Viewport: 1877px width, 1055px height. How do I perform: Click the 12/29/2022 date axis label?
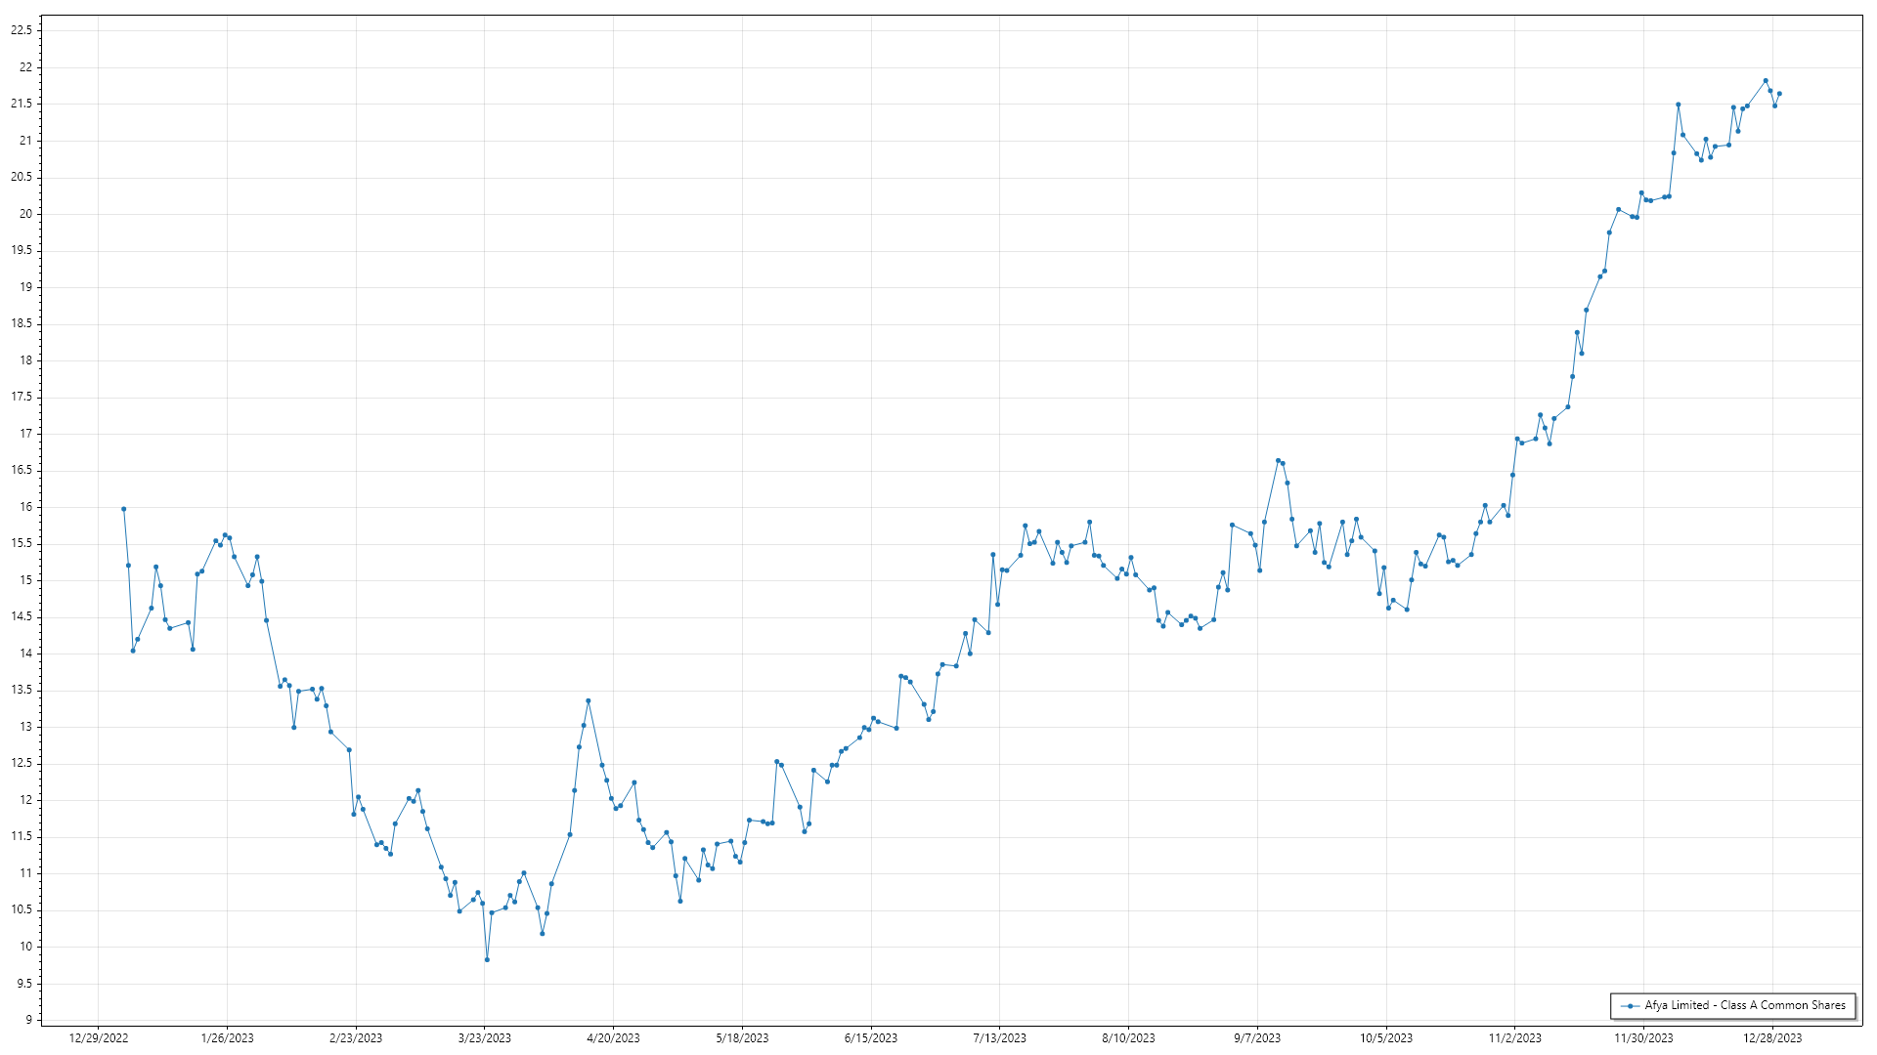point(99,1038)
